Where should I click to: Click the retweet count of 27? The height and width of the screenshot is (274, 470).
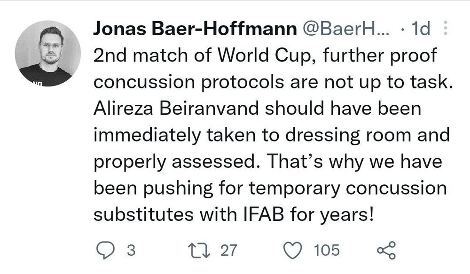[x=229, y=251]
